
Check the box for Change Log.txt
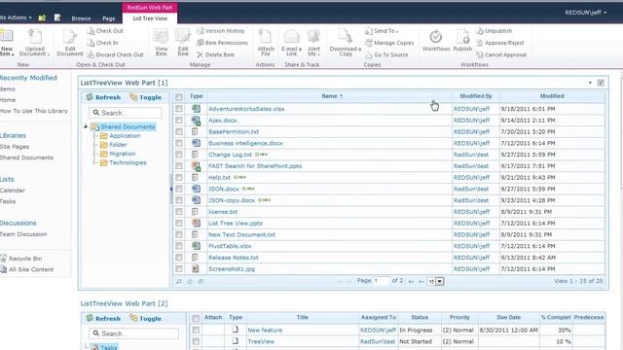(x=179, y=155)
